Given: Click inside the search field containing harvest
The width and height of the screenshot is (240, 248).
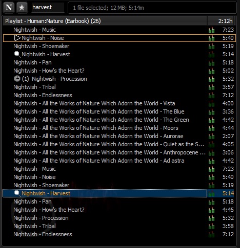Looking at the screenshot, I should click(x=48, y=8).
